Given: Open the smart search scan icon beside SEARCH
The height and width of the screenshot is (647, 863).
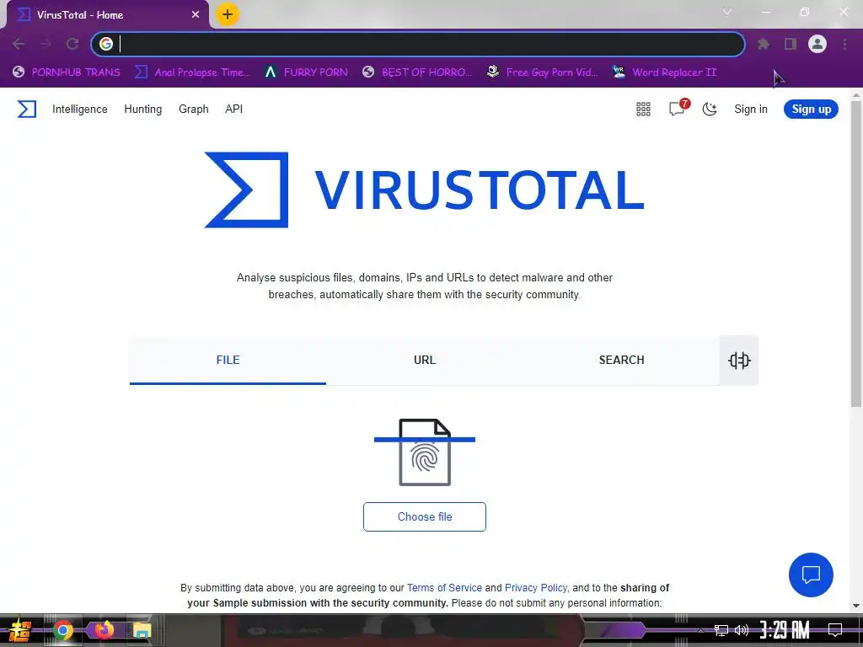Looking at the screenshot, I should (738, 361).
